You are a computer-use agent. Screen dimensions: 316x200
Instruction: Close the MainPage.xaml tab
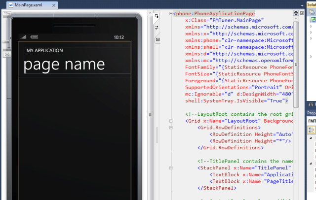point(54,5)
